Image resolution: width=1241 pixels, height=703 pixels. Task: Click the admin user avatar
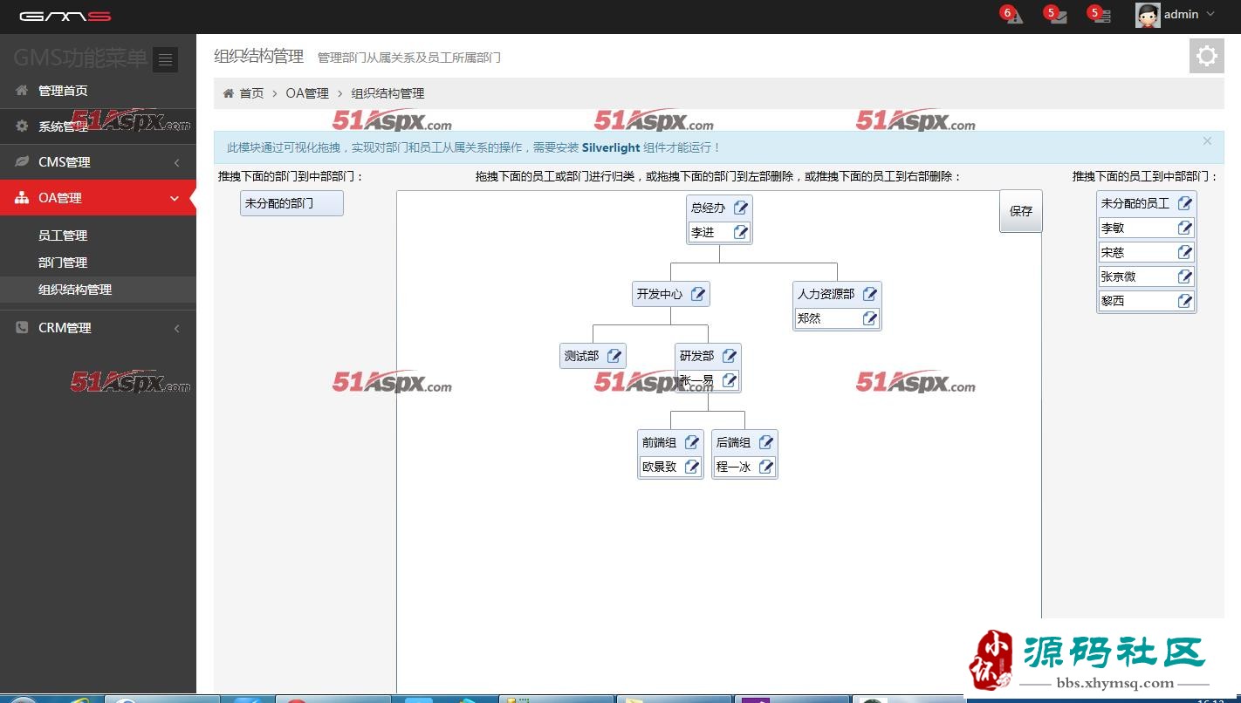(1148, 15)
